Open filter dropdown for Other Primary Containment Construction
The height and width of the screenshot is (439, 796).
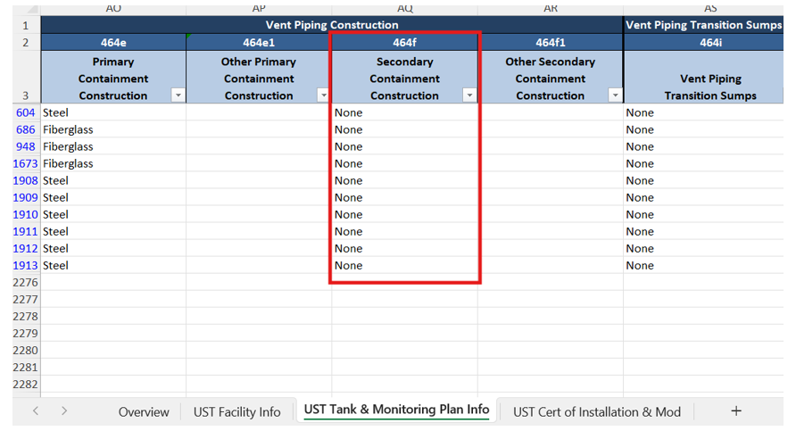(x=323, y=95)
